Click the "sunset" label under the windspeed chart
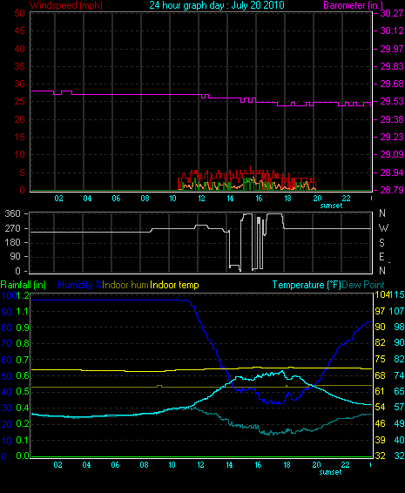 331,206
